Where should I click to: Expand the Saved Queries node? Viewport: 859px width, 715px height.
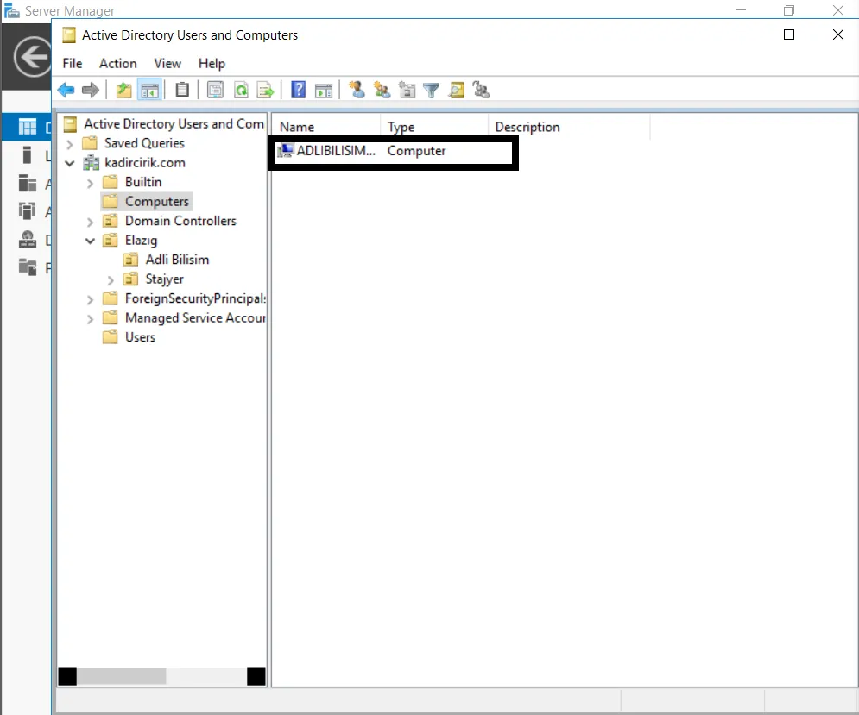point(70,144)
